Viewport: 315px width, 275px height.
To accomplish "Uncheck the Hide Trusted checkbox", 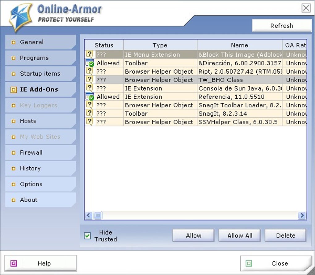I will (87, 236).
